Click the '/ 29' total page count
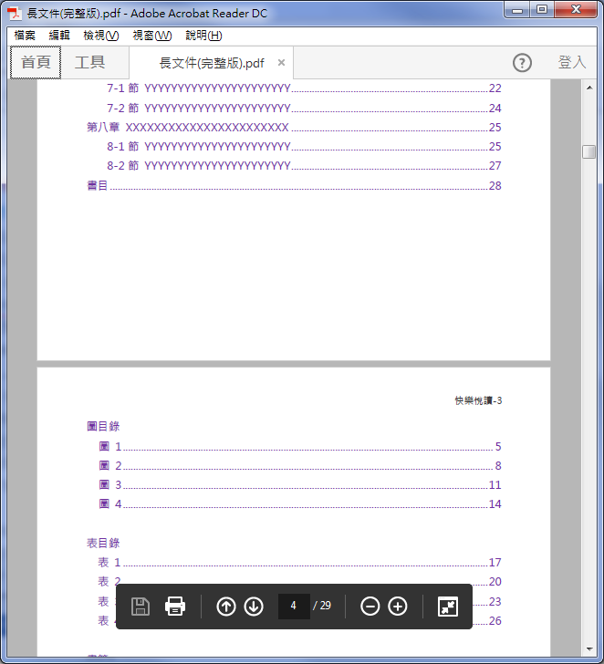The image size is (604, 664). point(322,606)
